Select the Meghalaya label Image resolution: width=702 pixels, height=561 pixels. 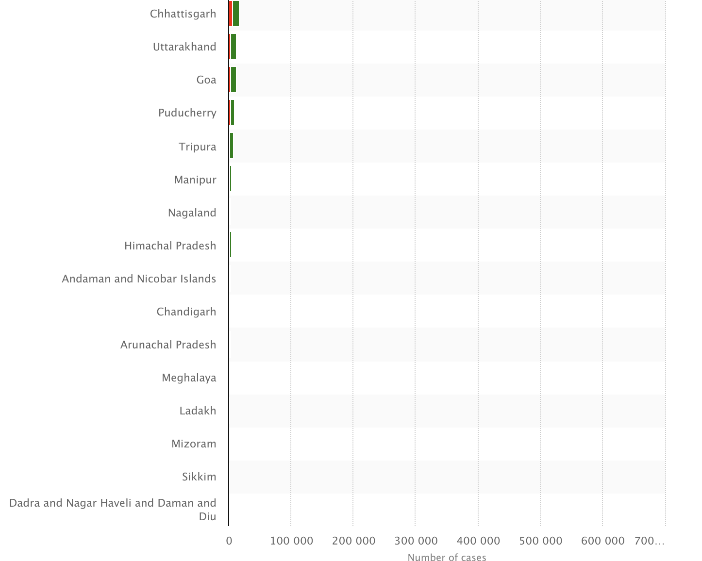(189, 378)
